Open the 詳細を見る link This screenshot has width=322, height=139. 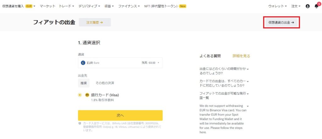point(241,56)
